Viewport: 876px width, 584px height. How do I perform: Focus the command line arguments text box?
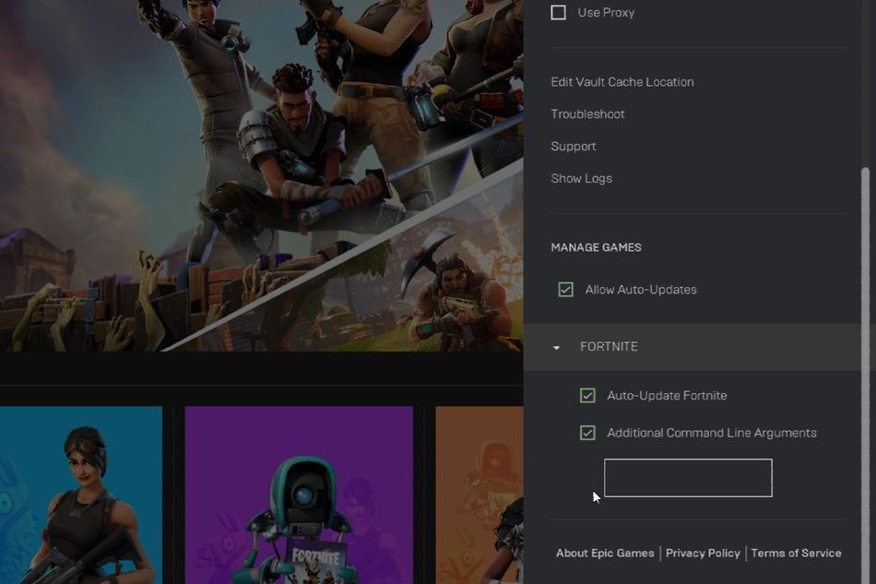pyautogui.click(x=688, y=478)
